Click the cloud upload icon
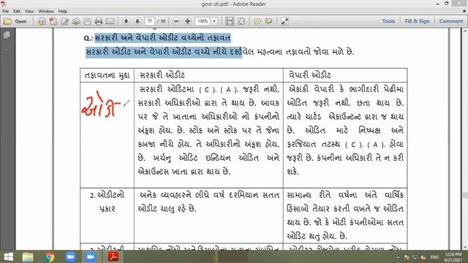Image resolution: width=468 pixels, height=263 pixels. pyautogui.click(x=76, y=21)
